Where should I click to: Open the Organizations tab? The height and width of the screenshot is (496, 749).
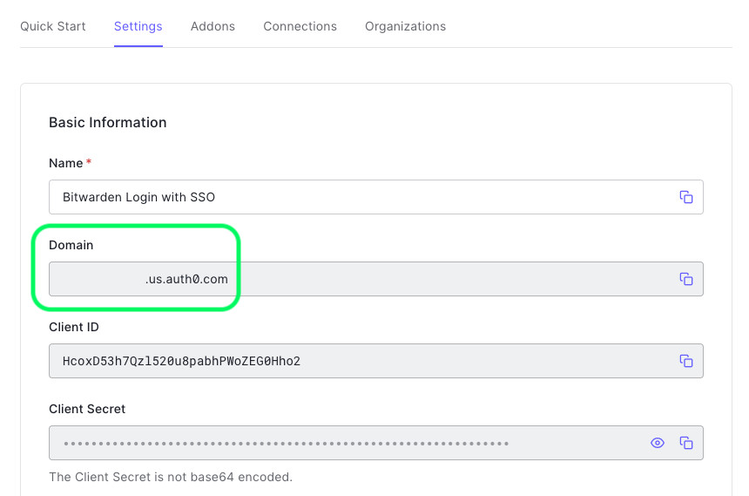(x=405, y=26)
